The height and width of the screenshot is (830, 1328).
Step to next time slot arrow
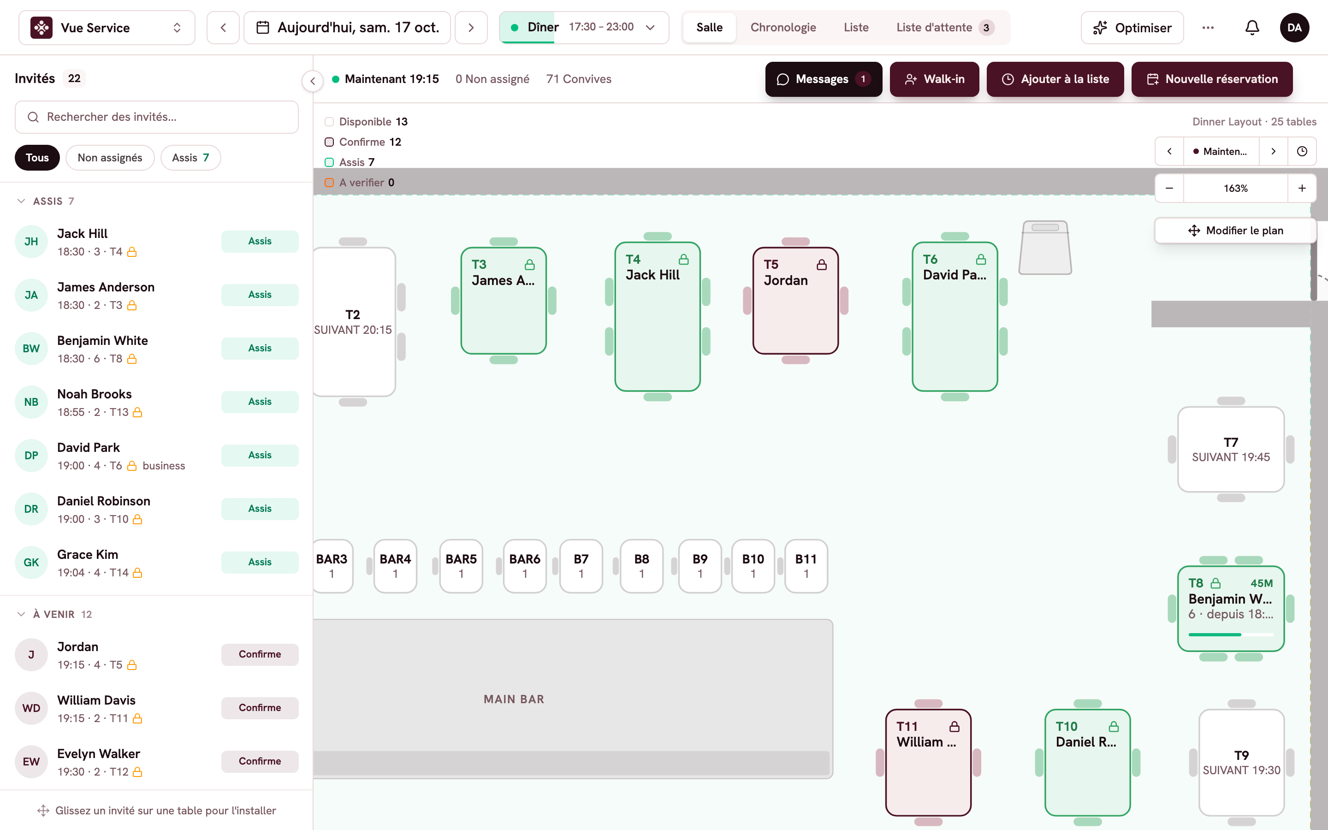pyautogui.click(x=1273, y=152)
